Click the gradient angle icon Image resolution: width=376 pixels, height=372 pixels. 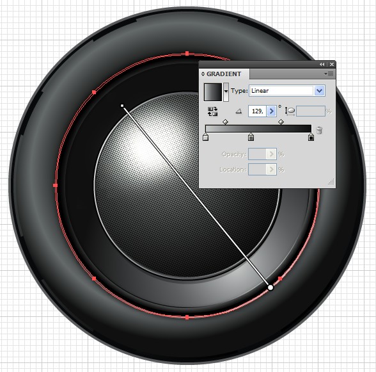[239, 111]
